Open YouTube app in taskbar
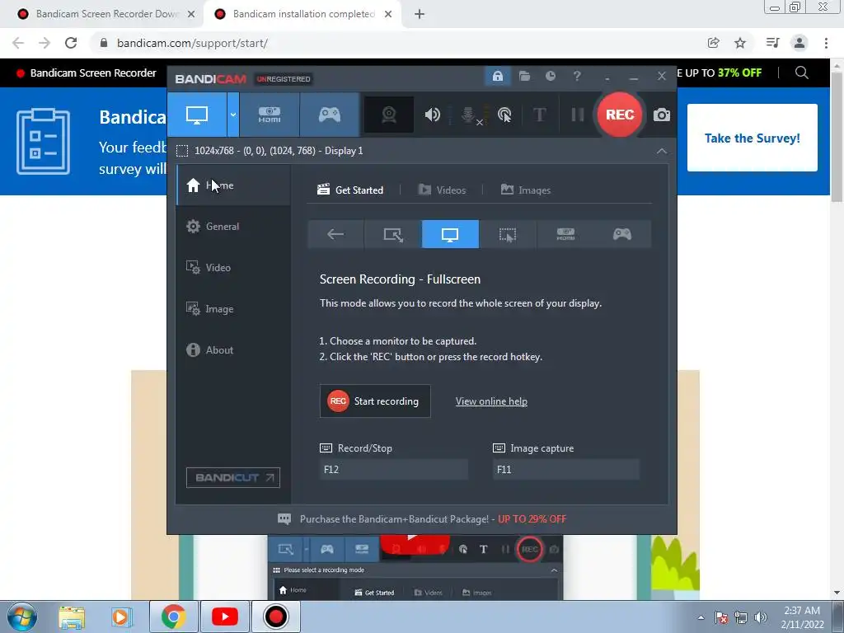 [225, 617]
